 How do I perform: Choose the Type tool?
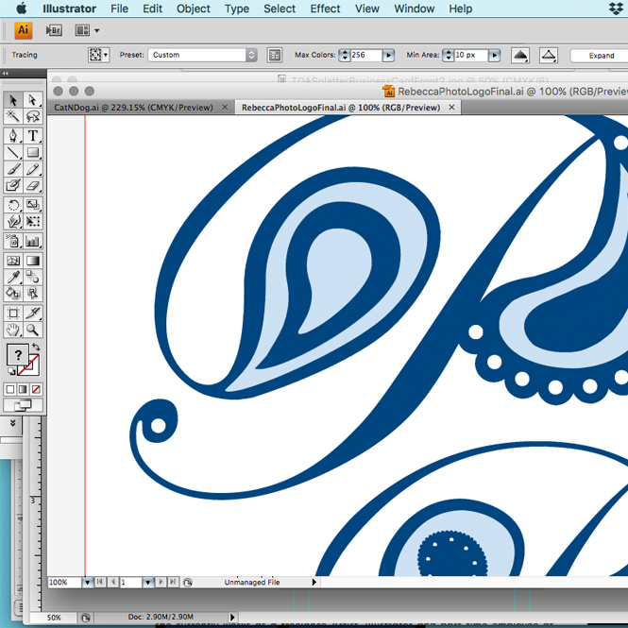pyautogui.click(x=33, y=135)
